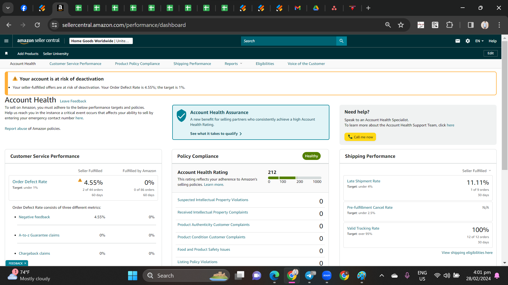Go back using browser back arrow
The width and height of the screenshot is (508, 285).
pos(9,25)
